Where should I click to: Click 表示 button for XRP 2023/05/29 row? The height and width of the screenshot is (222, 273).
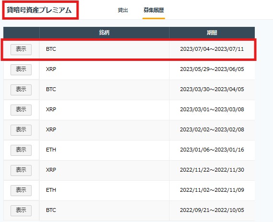coord(21,70)
